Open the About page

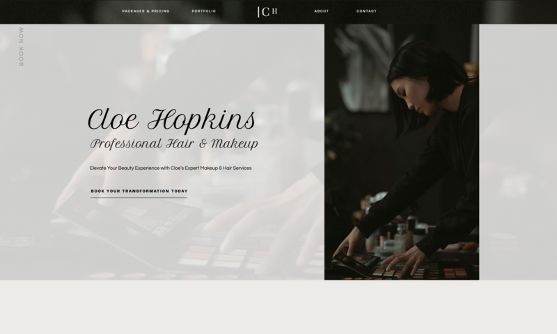coord(322,11)
